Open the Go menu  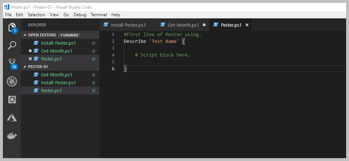pyautogui.click(x=66, y=15)
